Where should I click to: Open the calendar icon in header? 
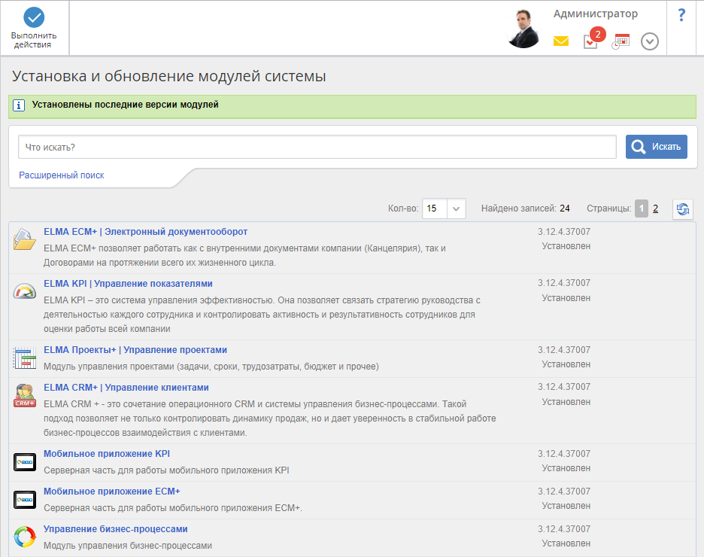[621, 41]
